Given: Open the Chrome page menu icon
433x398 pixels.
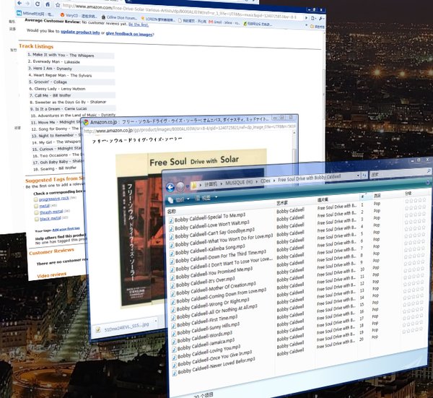Looking at the screenshot, I should [x=313, y=18].
